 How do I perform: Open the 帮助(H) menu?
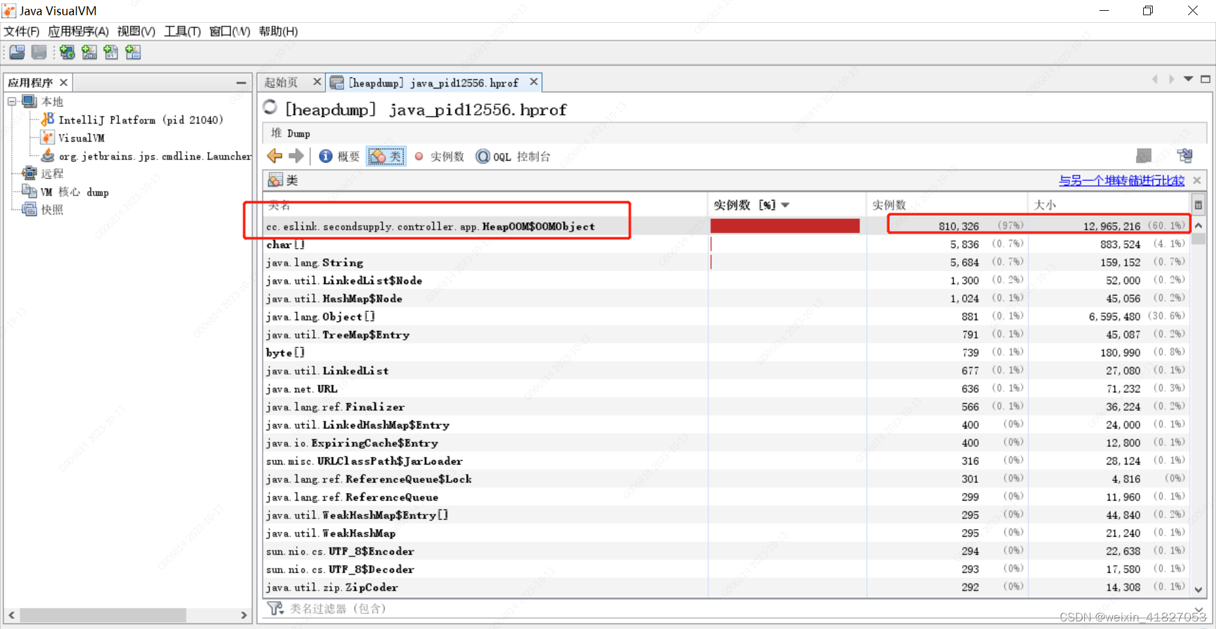[x=278, y=32]
